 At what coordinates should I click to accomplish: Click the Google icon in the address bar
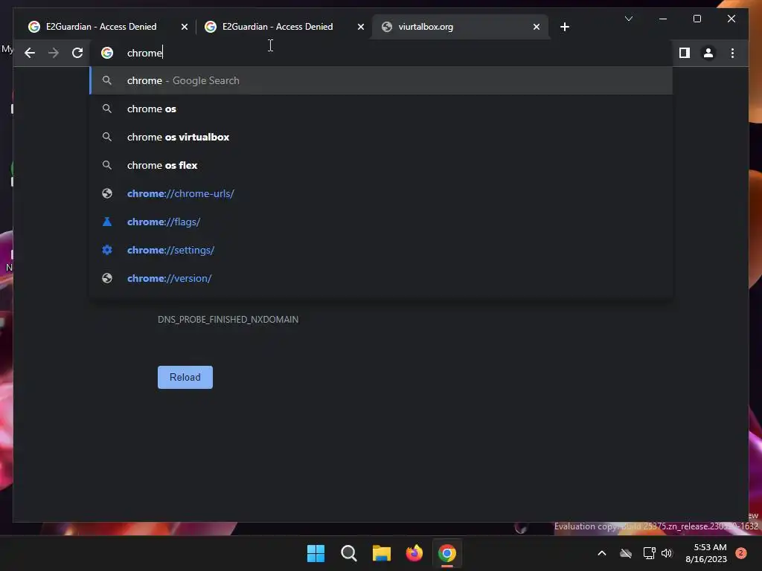[107, 53]
